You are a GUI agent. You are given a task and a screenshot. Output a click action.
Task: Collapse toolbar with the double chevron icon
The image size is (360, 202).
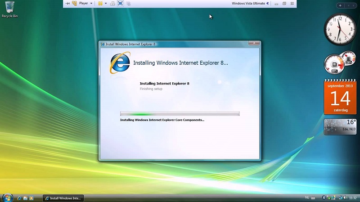[x=267, y=4]
